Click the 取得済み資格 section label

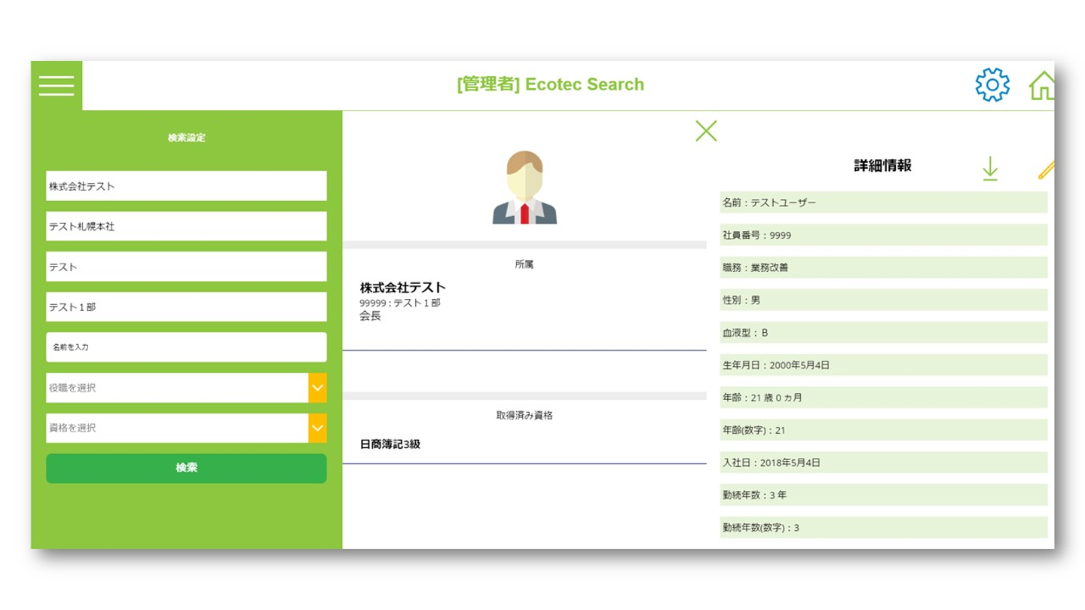click(524, 415)
